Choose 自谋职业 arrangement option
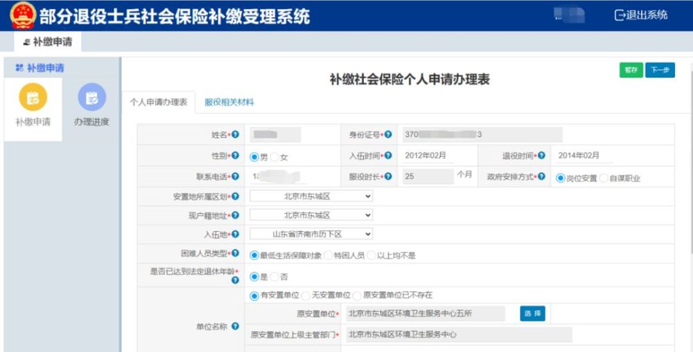 pyautogui.click(x=604, y=178)
